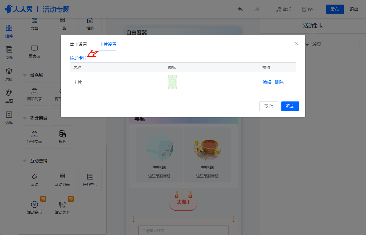This screenshot has height=235, width=366.
Task: Click the 请输入姓名 name input field
Action: [x=183, y=230]
